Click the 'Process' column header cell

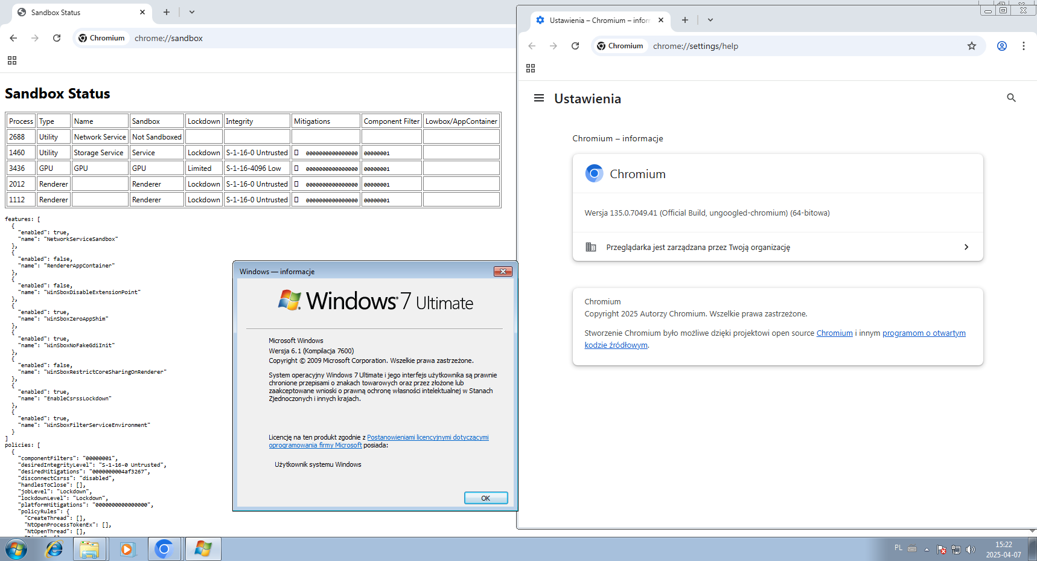[21, 121]
